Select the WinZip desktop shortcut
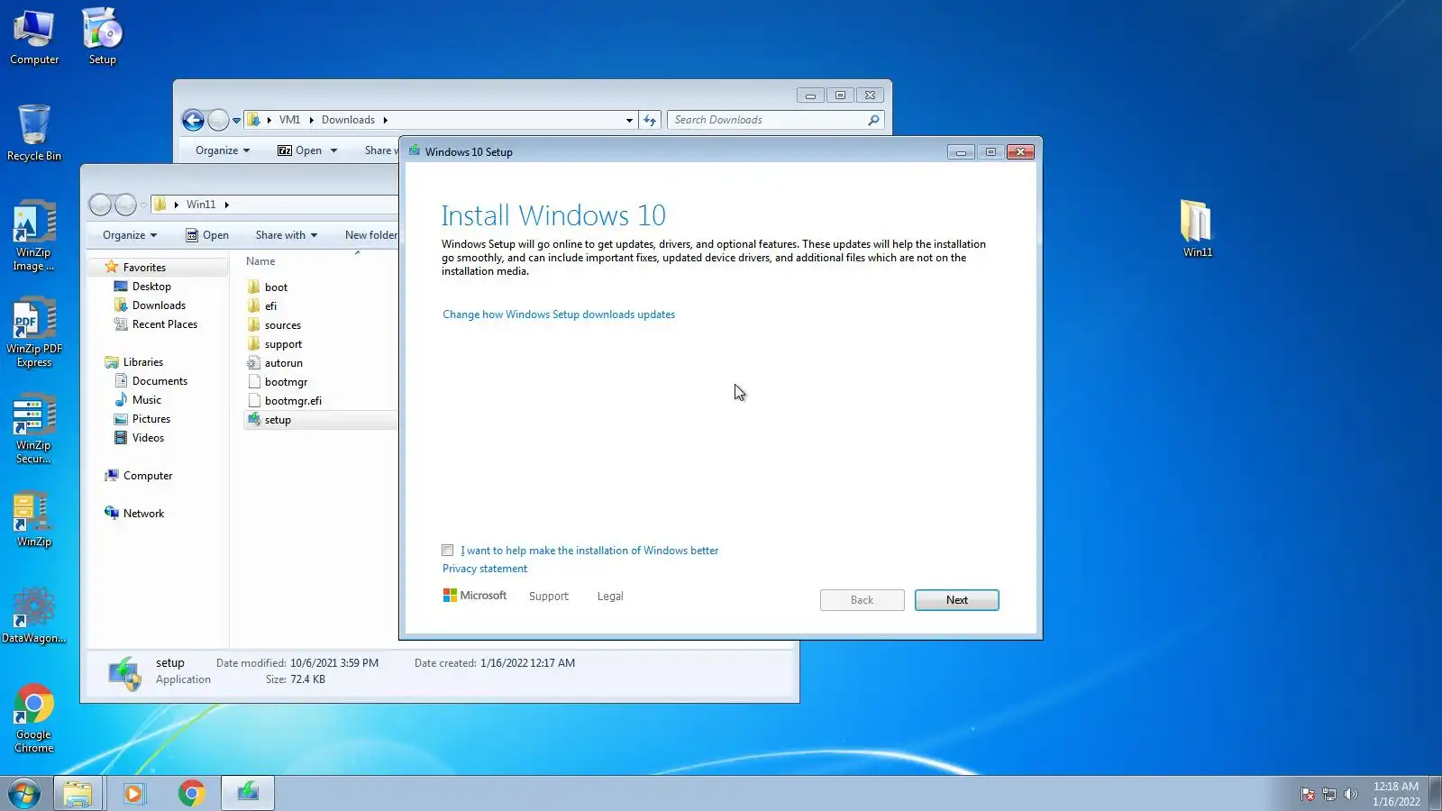 click(x=34, y=520)
